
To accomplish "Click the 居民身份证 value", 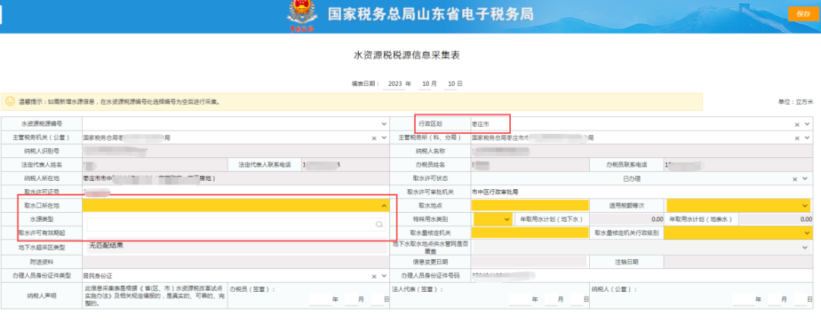I will (98, 276).
